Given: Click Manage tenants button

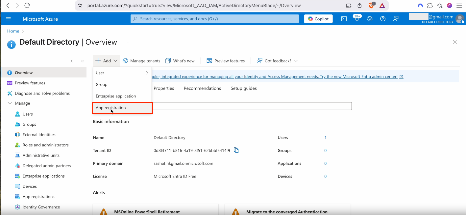Looking at the screenshot, I should click(x=141, y=61).
